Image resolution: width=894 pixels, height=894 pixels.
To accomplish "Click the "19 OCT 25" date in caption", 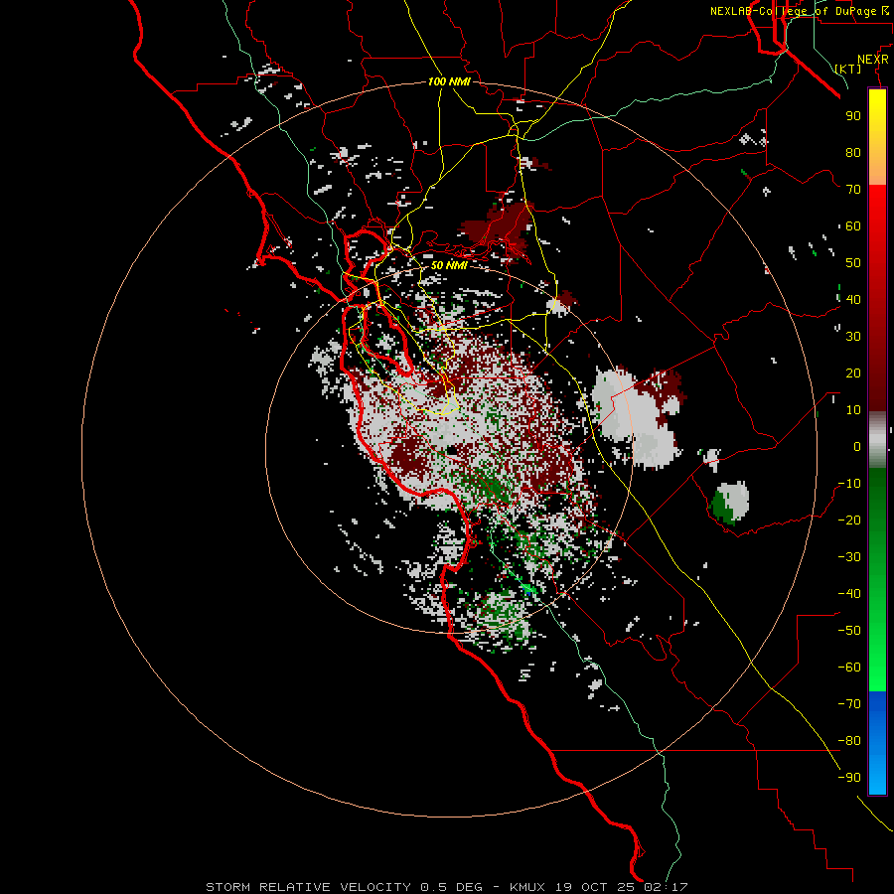I will coord(595,887).
